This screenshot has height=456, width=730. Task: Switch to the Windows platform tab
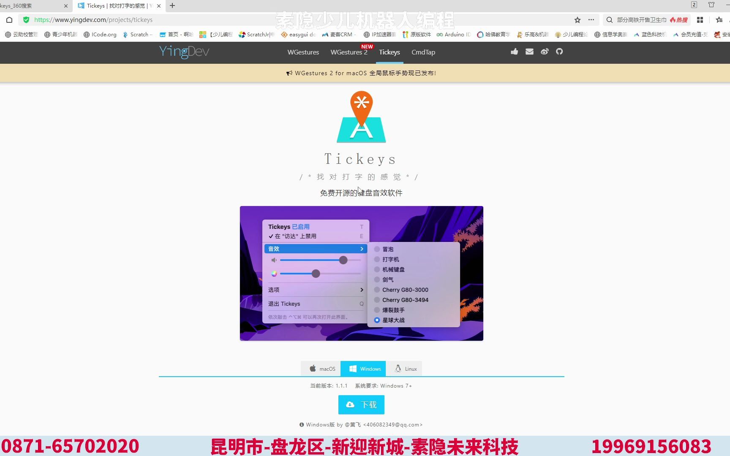pos(363,369)
